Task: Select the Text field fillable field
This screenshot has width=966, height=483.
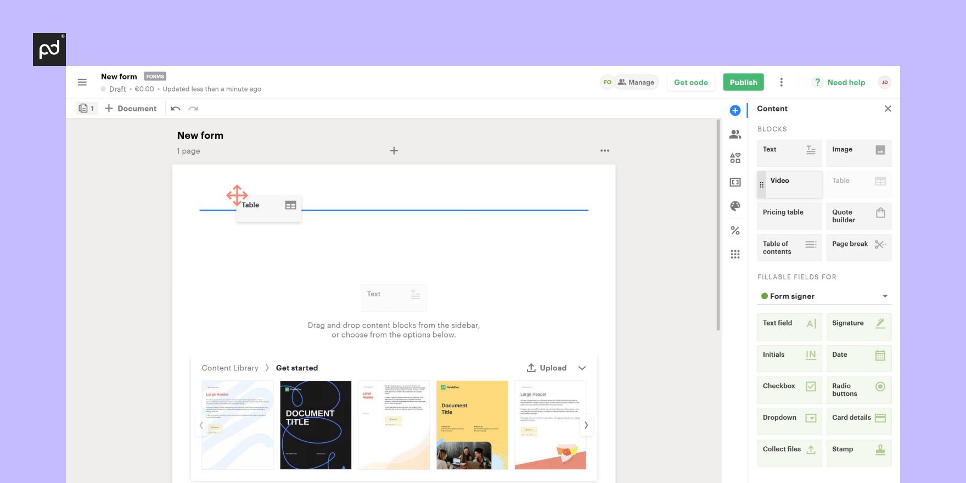Action: [x=789, y=327]
